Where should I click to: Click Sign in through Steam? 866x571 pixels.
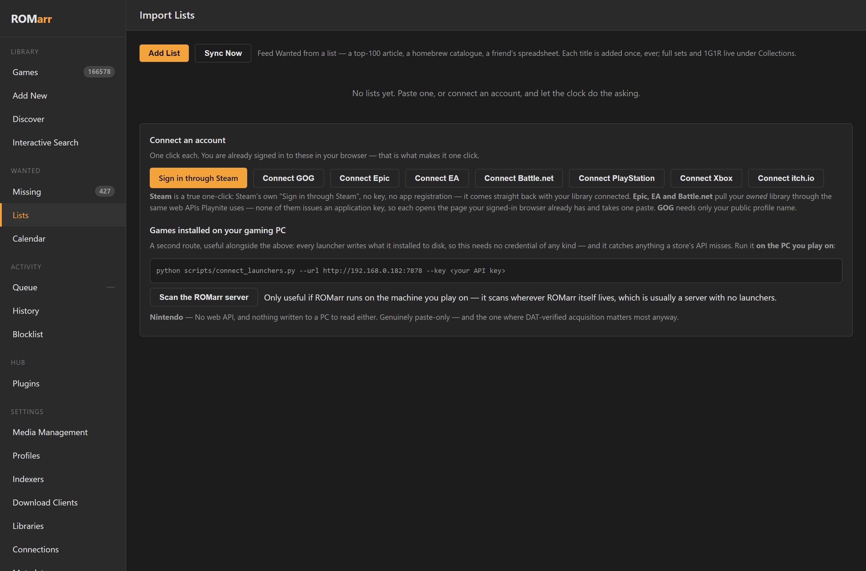[x=198, y=178]
